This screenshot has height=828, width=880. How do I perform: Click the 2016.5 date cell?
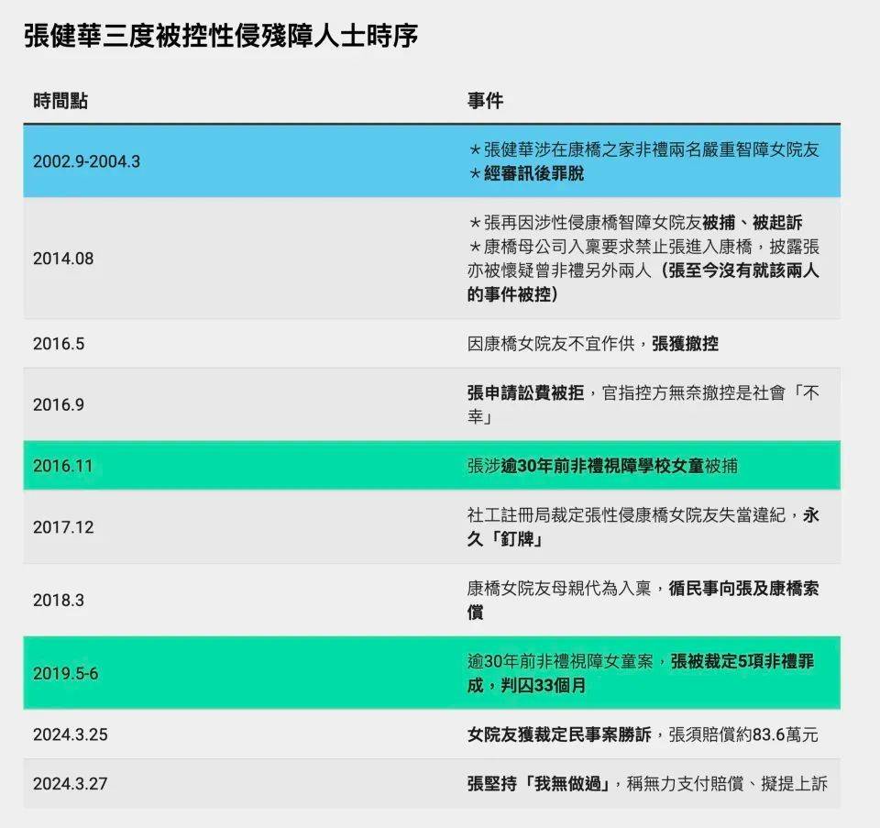click(x=59, y=344)
